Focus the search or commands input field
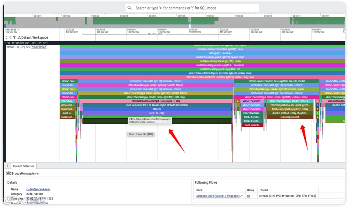Image resolution: width=348 pixels, height=207 pixels. (192, 8)
